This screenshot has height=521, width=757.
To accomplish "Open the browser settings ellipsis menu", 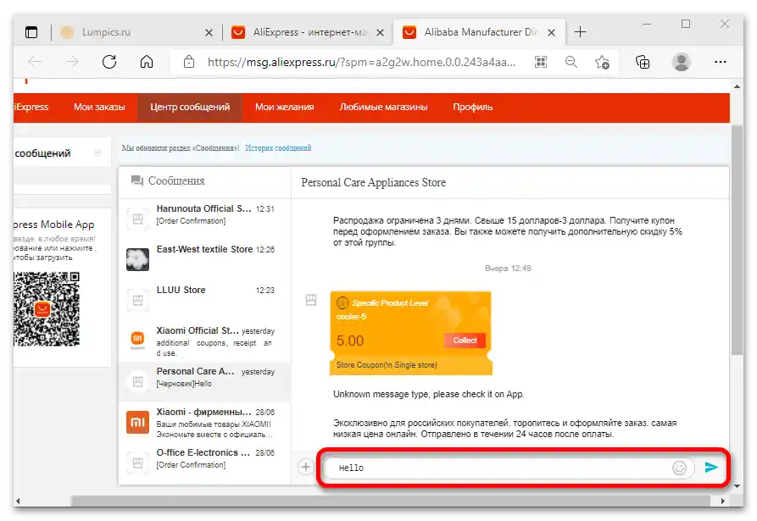I will tap(721, 62).
